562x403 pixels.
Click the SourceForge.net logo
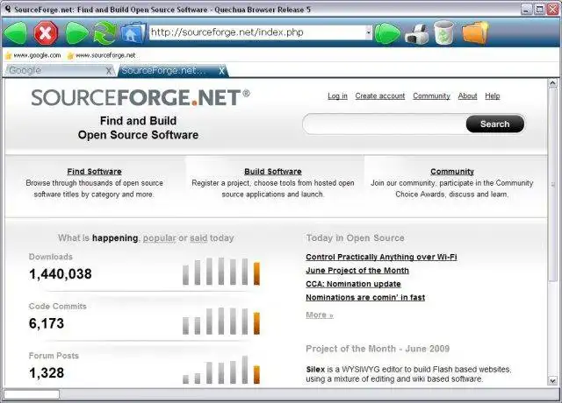[140, 97]
